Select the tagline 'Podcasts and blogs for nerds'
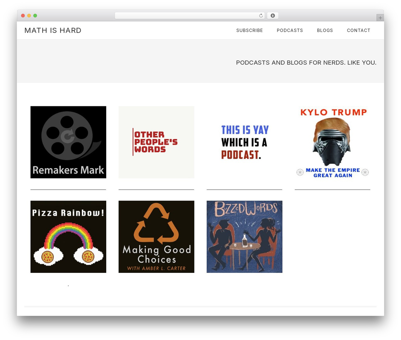This screenshot has width=401, height=340. tap(306, 62)
